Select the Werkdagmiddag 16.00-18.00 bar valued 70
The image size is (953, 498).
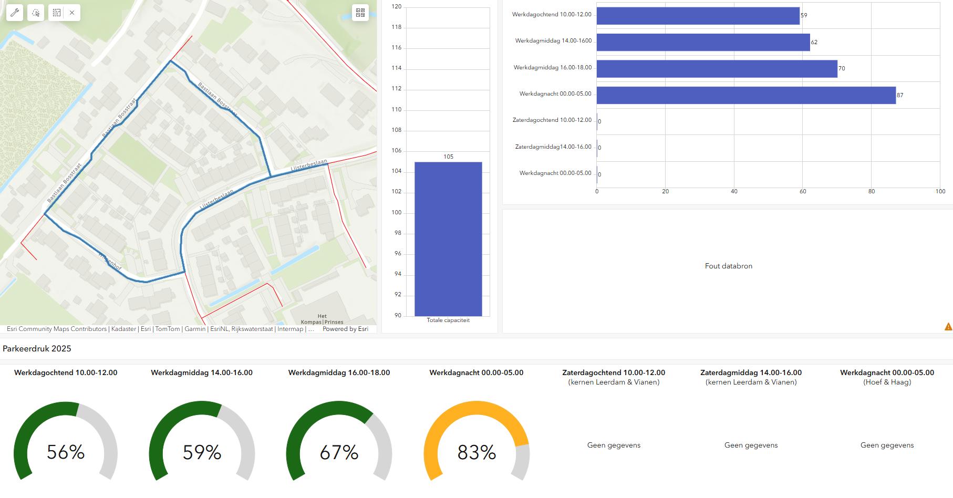point(717,69)
